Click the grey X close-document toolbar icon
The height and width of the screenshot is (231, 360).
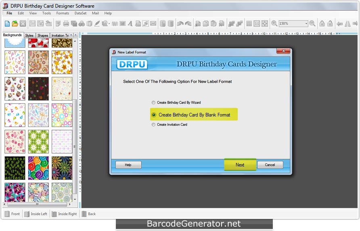point(23,23)
